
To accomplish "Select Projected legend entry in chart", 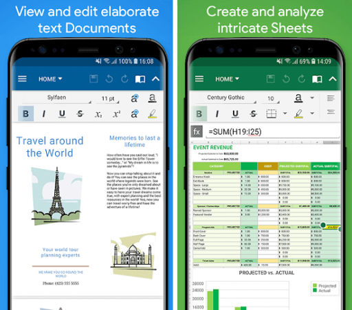I will pos(324,286).
